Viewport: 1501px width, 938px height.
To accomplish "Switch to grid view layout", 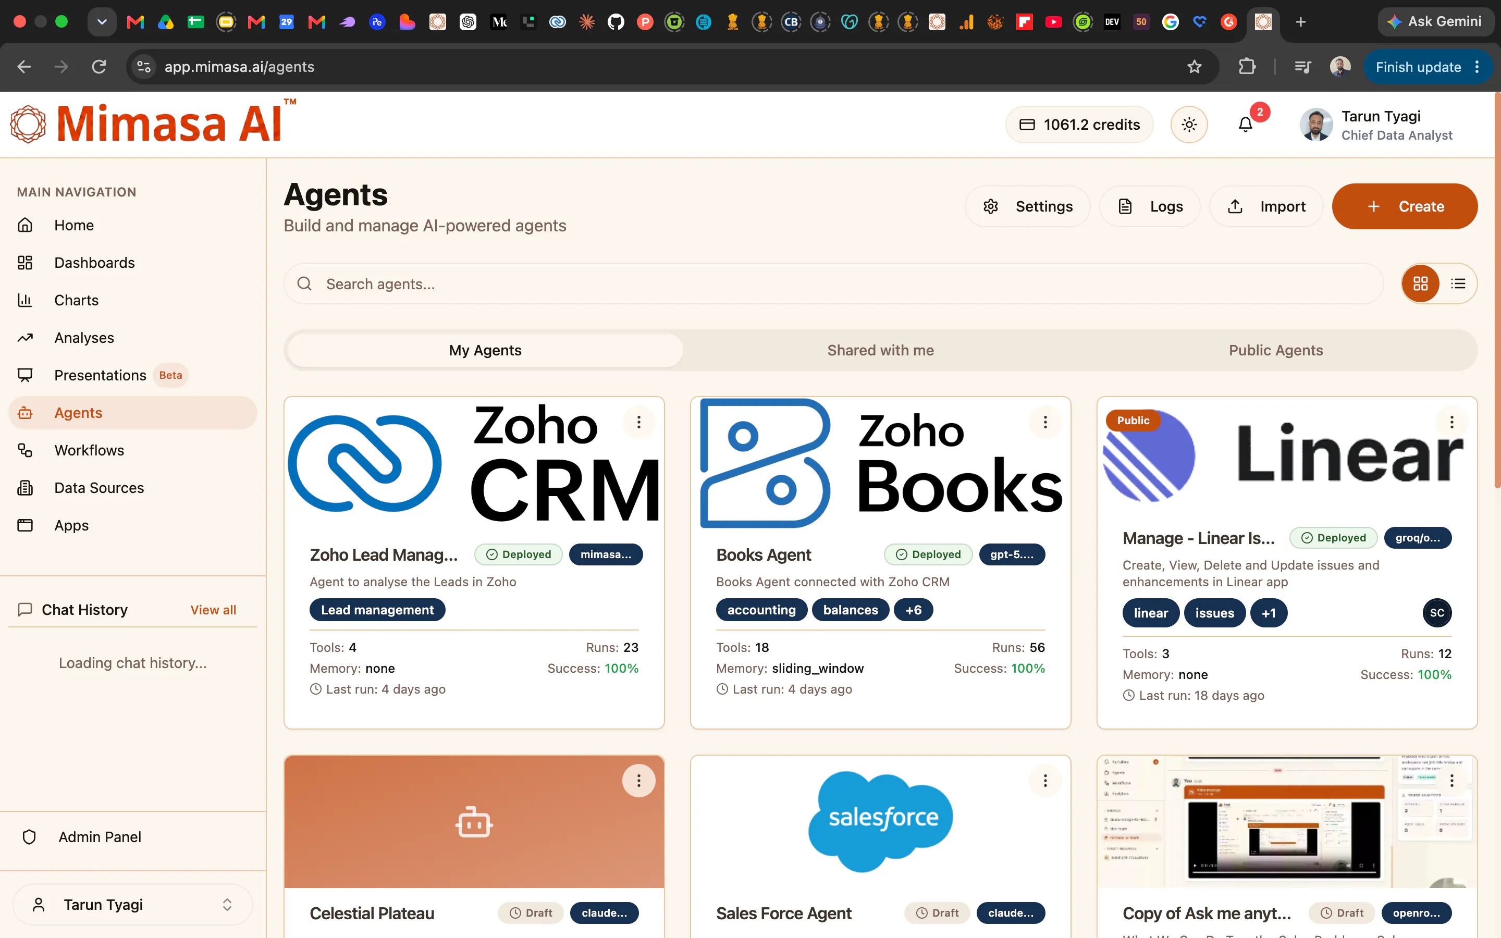I will [1420, 283].
